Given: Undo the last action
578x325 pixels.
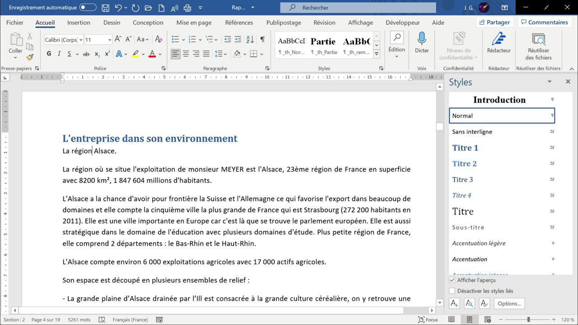Looking at the screenshot, I should [x=118, y=8].
